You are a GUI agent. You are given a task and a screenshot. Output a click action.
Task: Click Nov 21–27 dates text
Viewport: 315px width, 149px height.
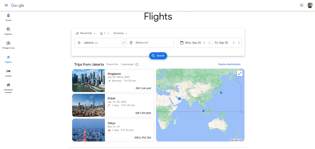tap(113, 127)
